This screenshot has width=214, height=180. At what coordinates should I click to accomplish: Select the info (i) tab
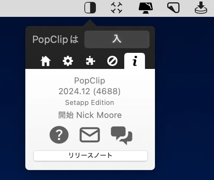click(135, 61)
